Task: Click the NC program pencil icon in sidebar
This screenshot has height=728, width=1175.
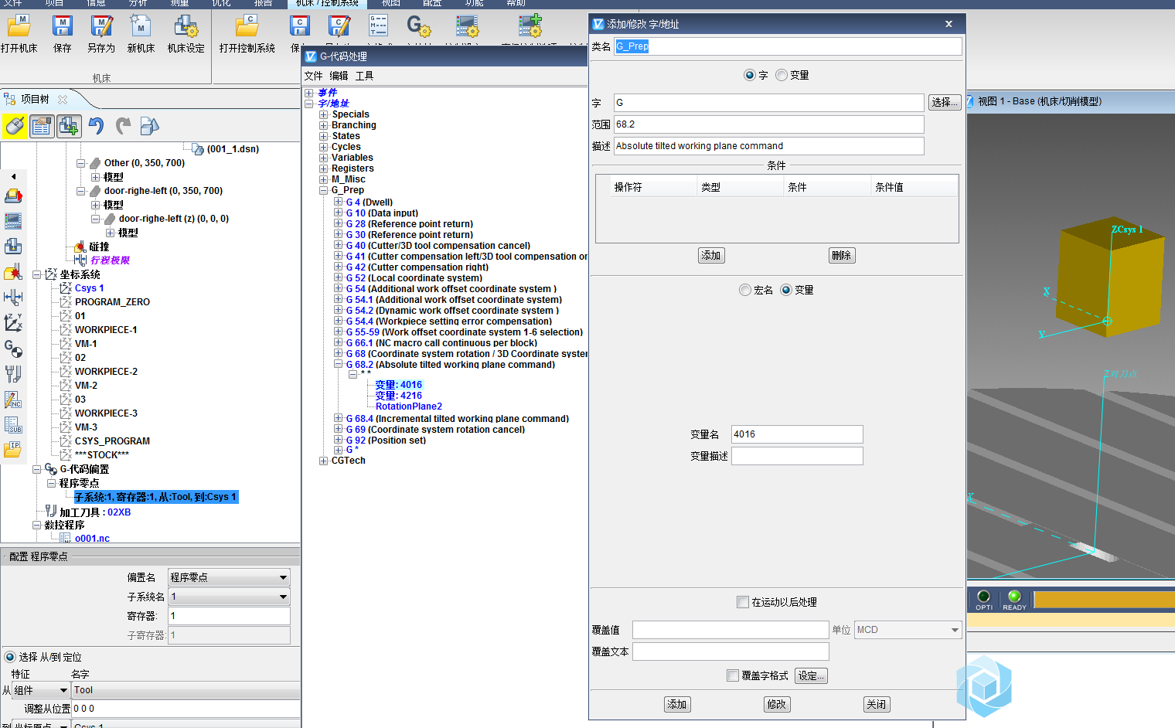Action: click(x=13, y=400)
